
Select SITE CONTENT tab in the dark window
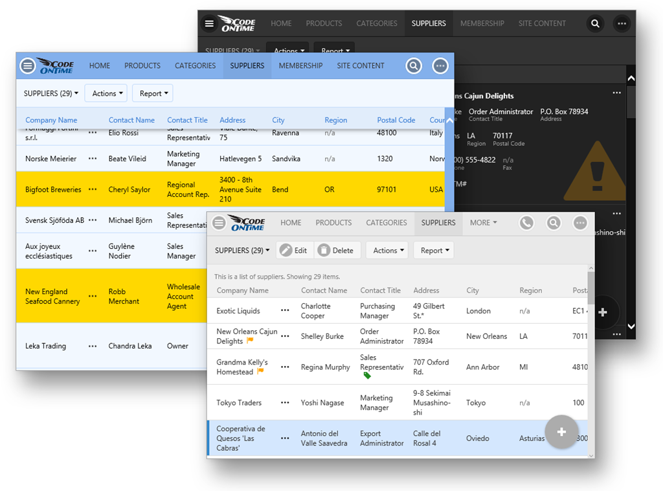[x=542, y=23]
